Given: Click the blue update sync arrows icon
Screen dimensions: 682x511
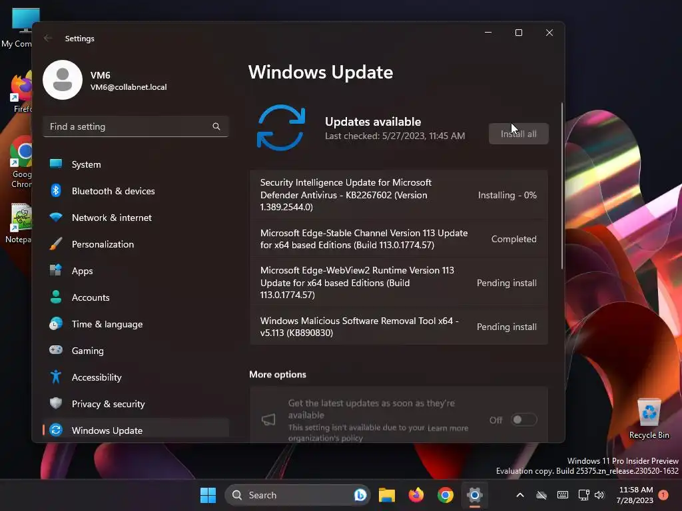Looking at the screenshot, I should pyautogui.click(x=281, y=128).
